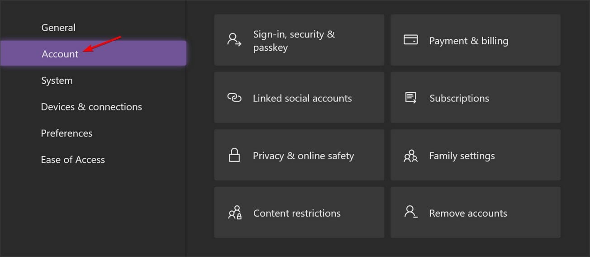
Task: Open the Subscriptions tile
Action: [x=476, y=97]
